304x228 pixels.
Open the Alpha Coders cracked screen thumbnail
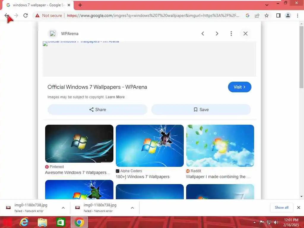pos(150,146)
